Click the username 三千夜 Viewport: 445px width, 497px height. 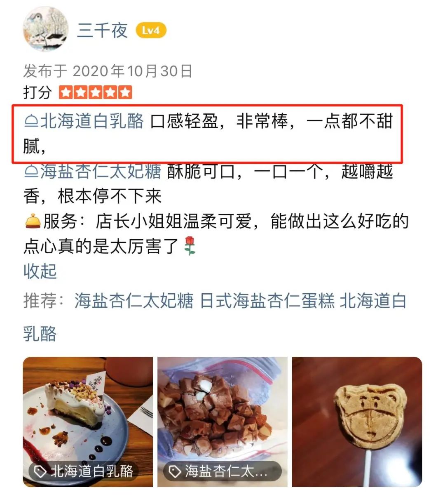(103, 31)
